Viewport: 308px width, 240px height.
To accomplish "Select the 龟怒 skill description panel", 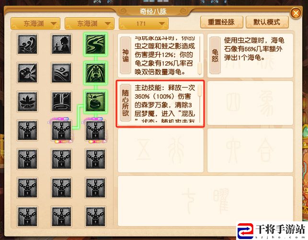I will (250, 56).
